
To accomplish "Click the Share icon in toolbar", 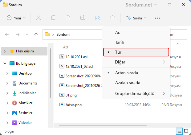I will point(98,18).
